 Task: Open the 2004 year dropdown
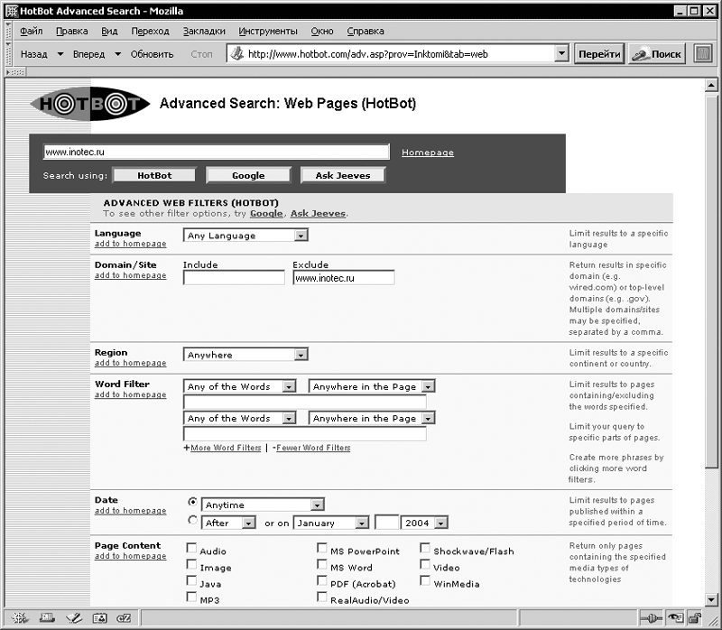[424, 523]
